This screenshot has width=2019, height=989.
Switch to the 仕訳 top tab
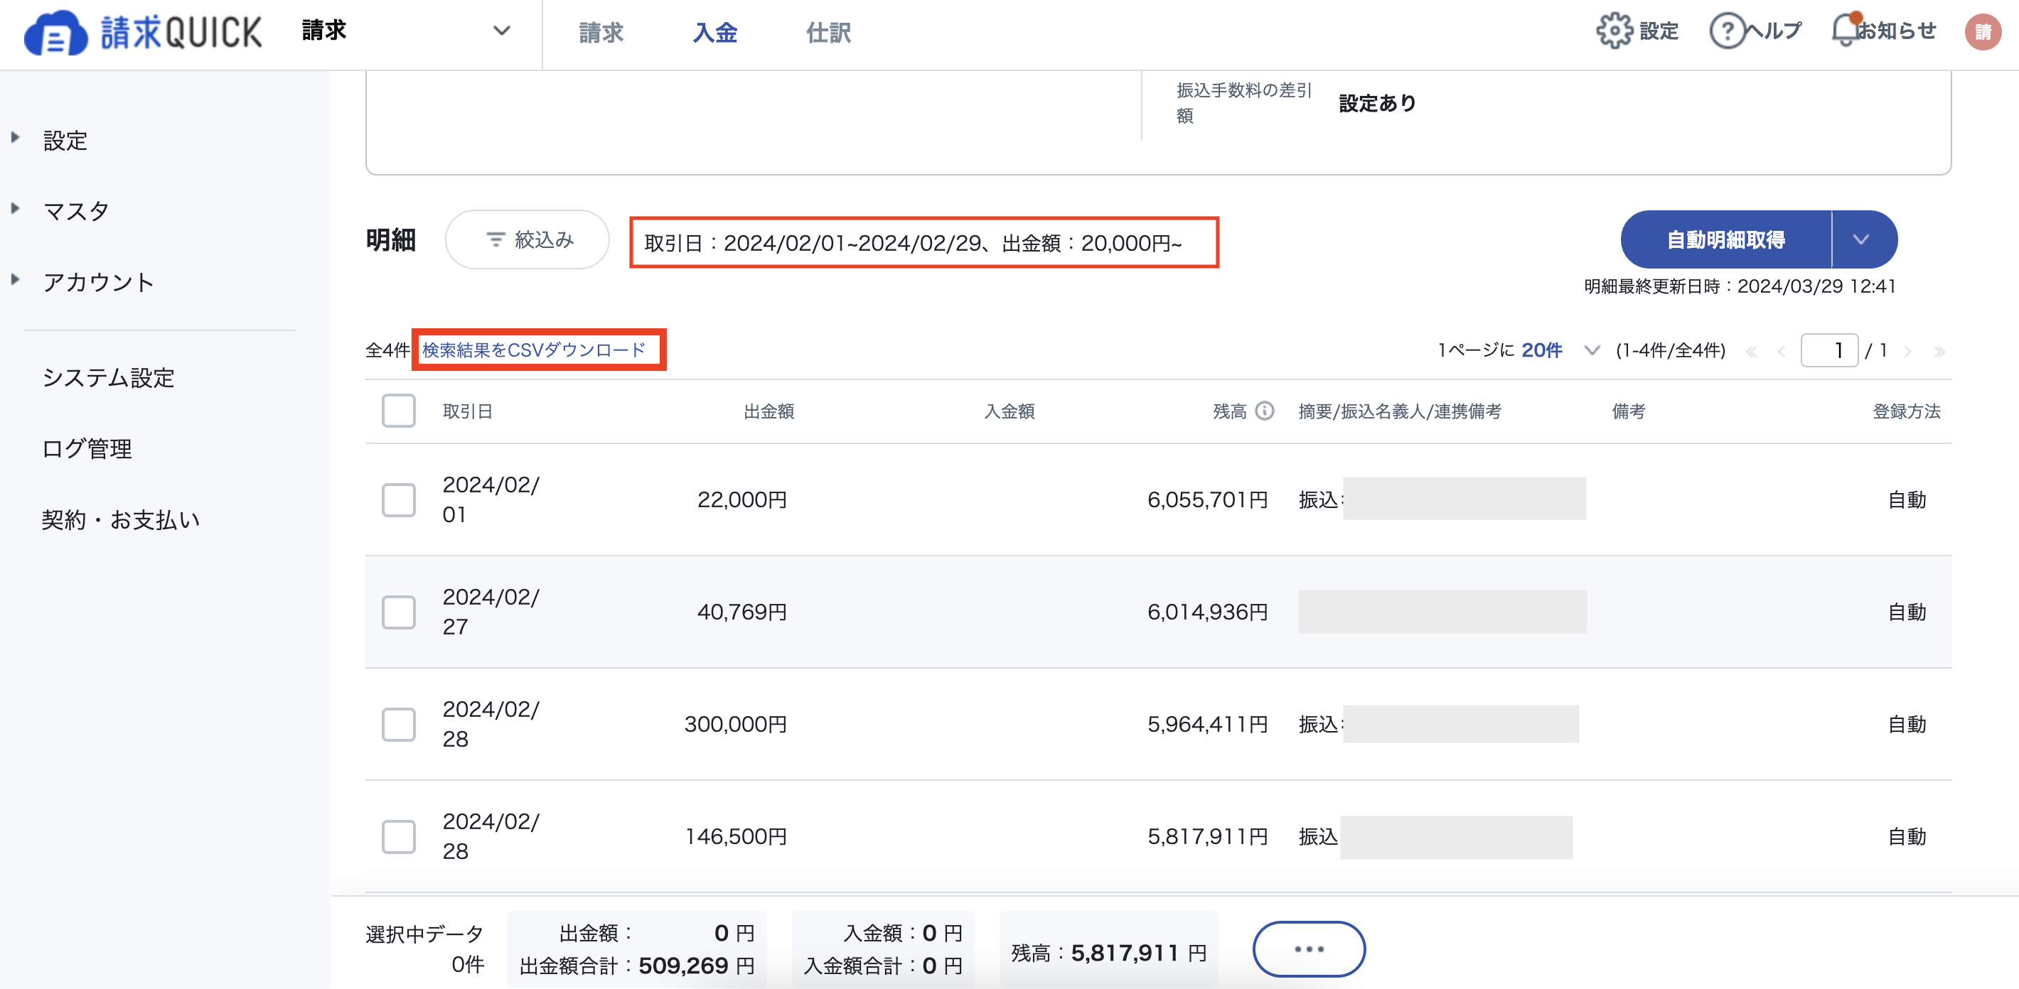[x=828, y=33]
